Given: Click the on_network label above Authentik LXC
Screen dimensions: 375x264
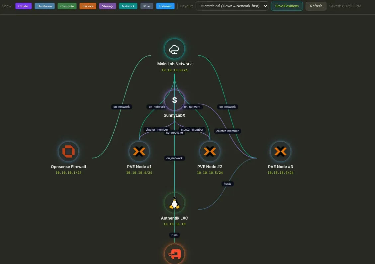Looking at the screenshot, I should [x=174, y=158].
